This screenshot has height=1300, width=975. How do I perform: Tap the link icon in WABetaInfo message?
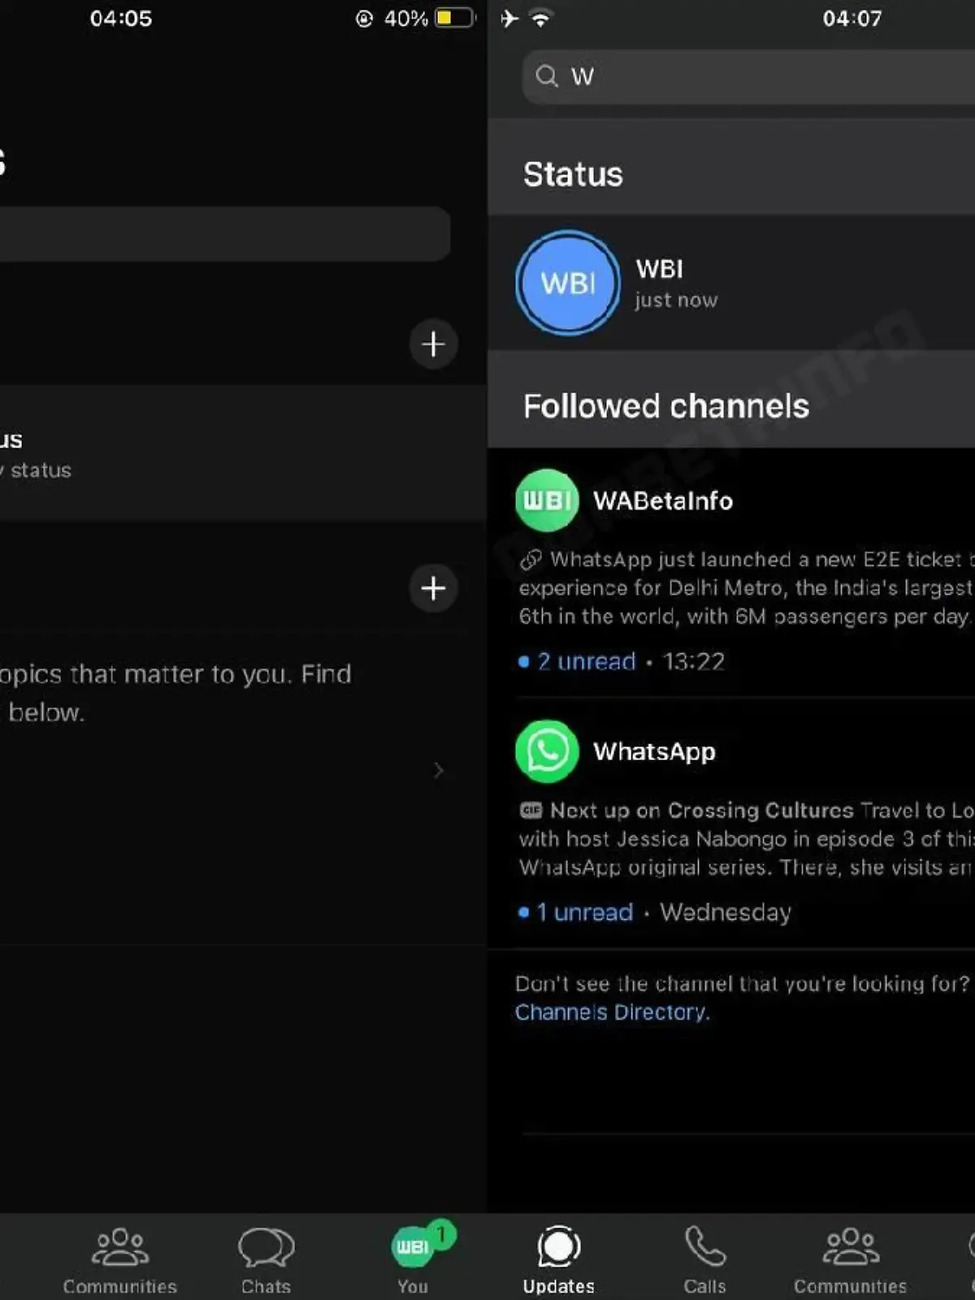tap(531, 559)
